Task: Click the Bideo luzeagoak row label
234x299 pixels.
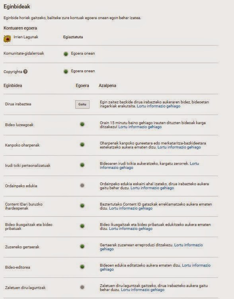Action: click(19, 125)
